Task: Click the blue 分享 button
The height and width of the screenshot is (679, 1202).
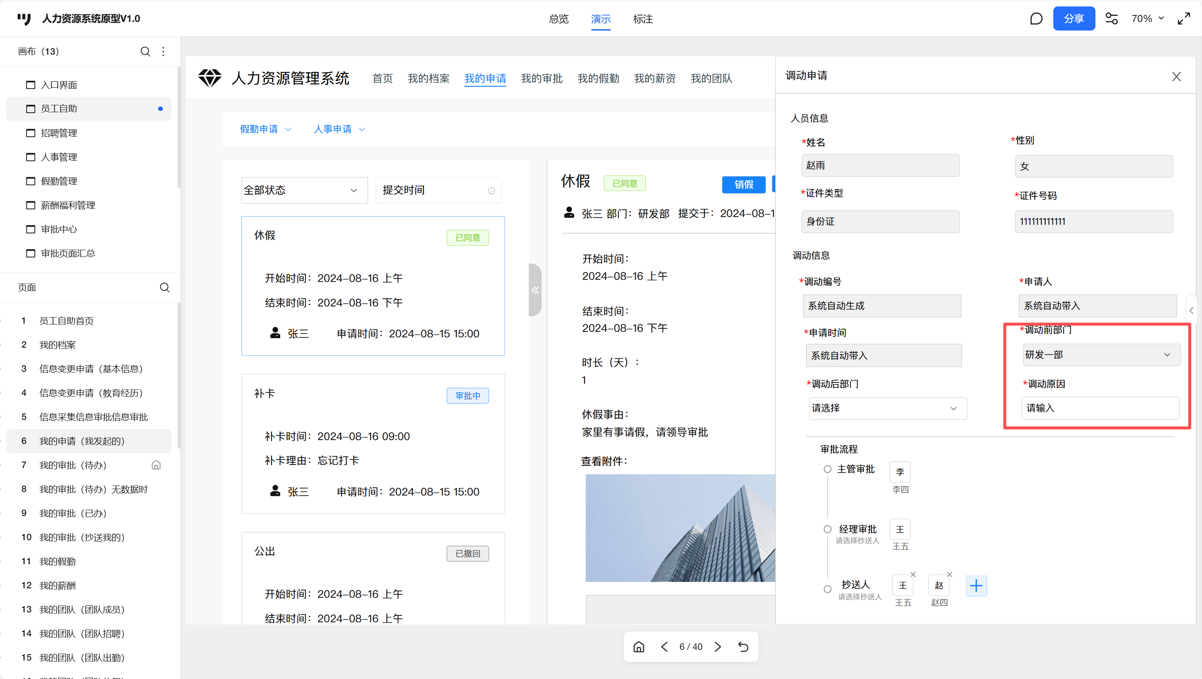Action: (x=1074, y=18)
